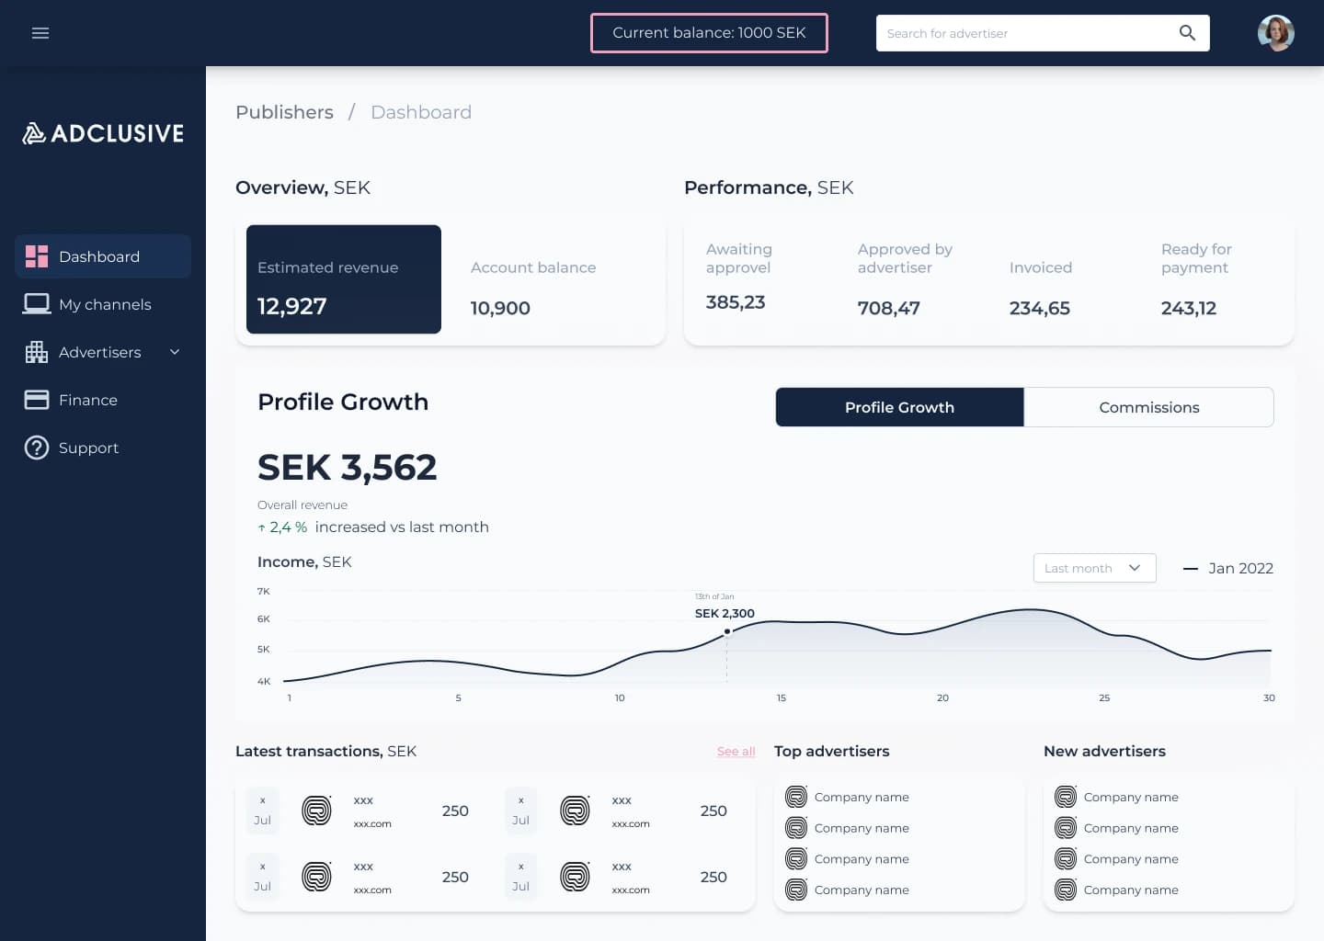Click the Support question mark icon
Image resolution: width=1324 pixels, height=941 pixels.
[37, 448]
